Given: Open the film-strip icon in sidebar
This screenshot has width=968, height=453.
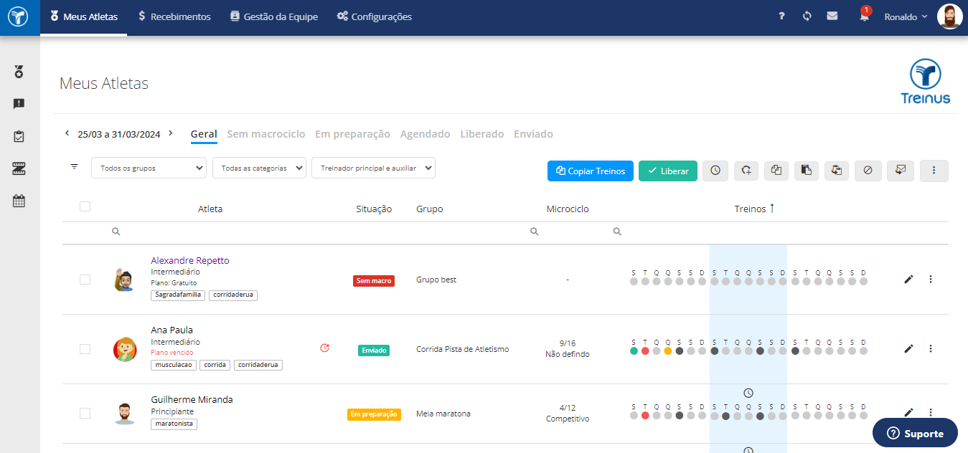Looking at the screenshot, I should tap(19, 168).
